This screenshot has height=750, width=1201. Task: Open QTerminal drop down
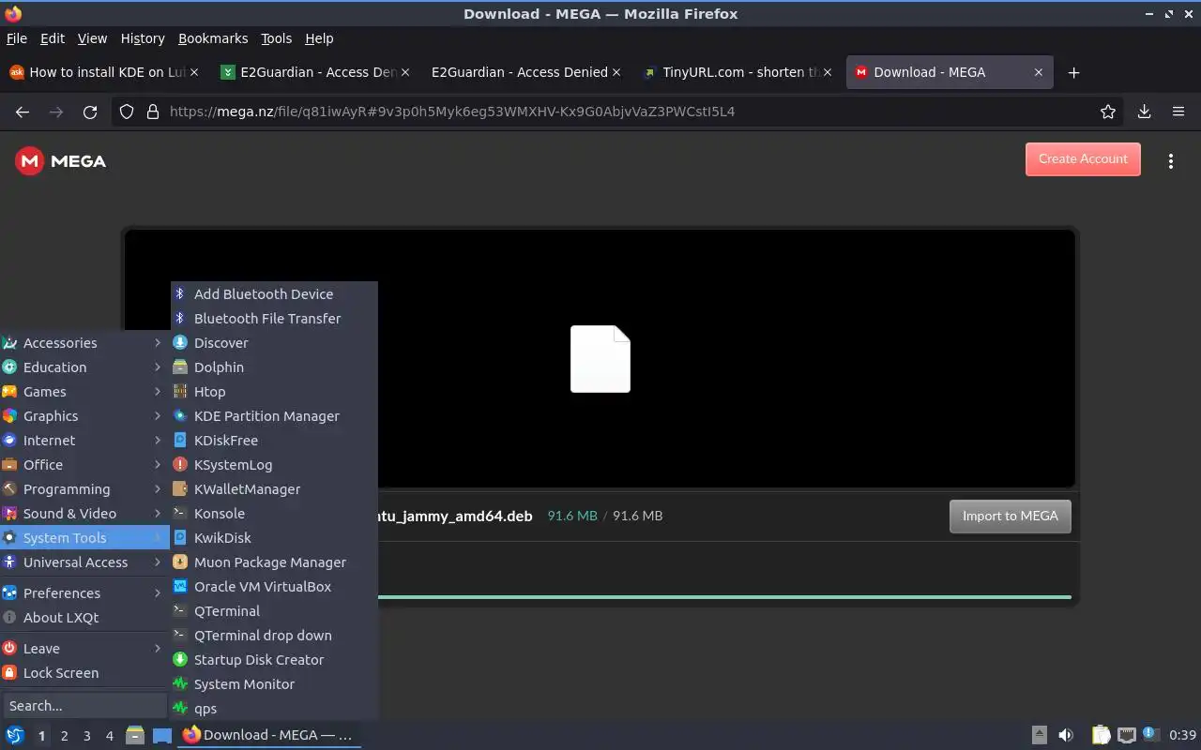(x=274, y=635)
